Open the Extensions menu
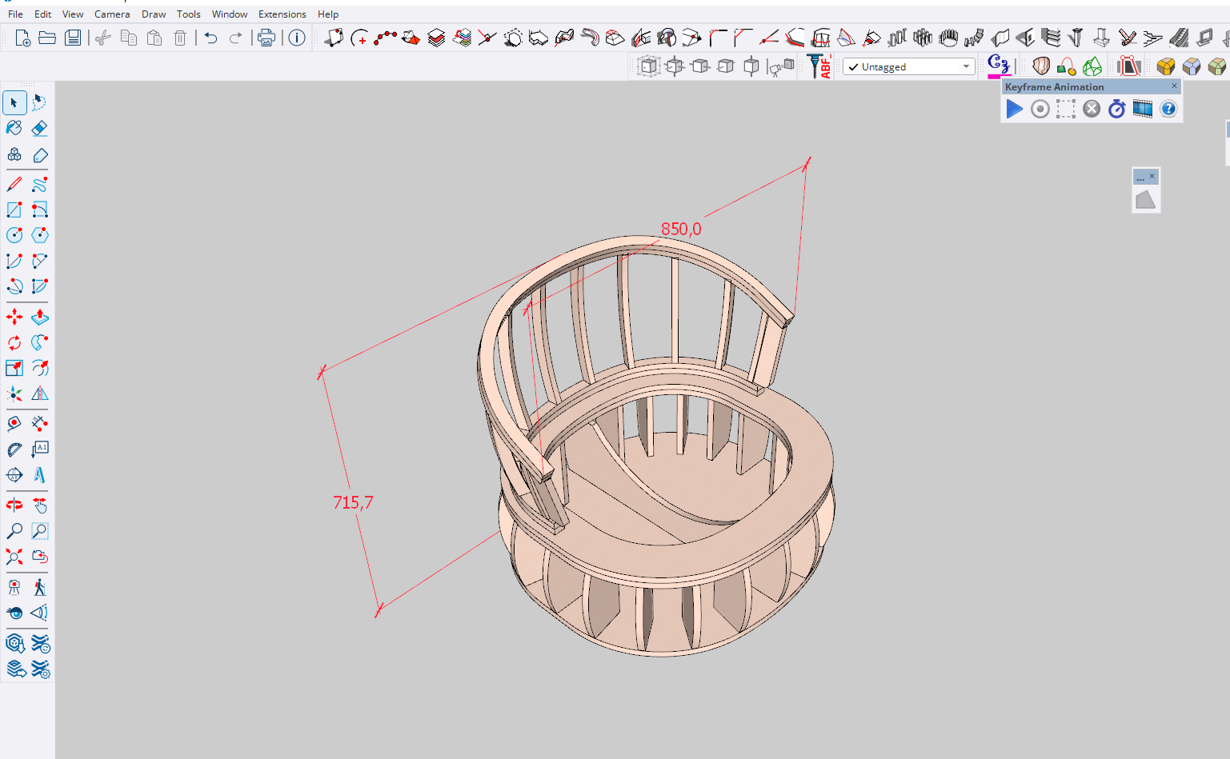Viewport: 1230px width, 759px height. (x=282, y=14)
